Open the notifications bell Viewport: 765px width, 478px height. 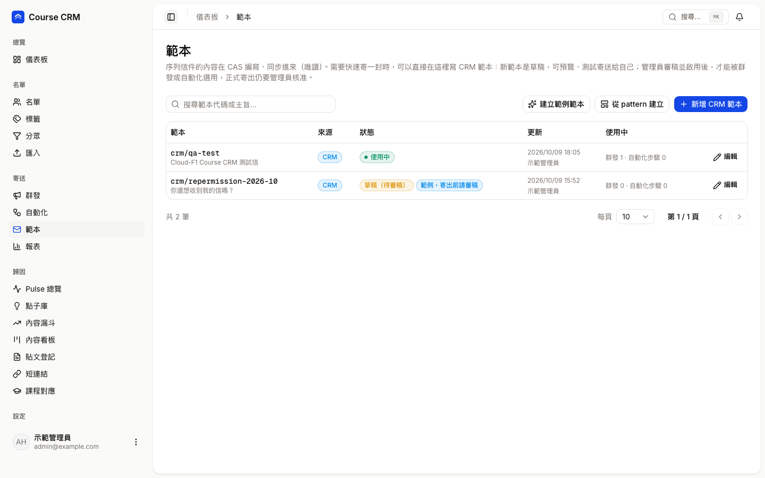click(739, 17)
